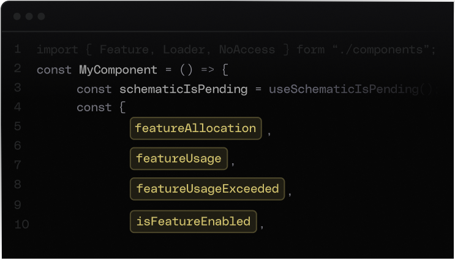Click the schematicIsPending variable name

183,89
